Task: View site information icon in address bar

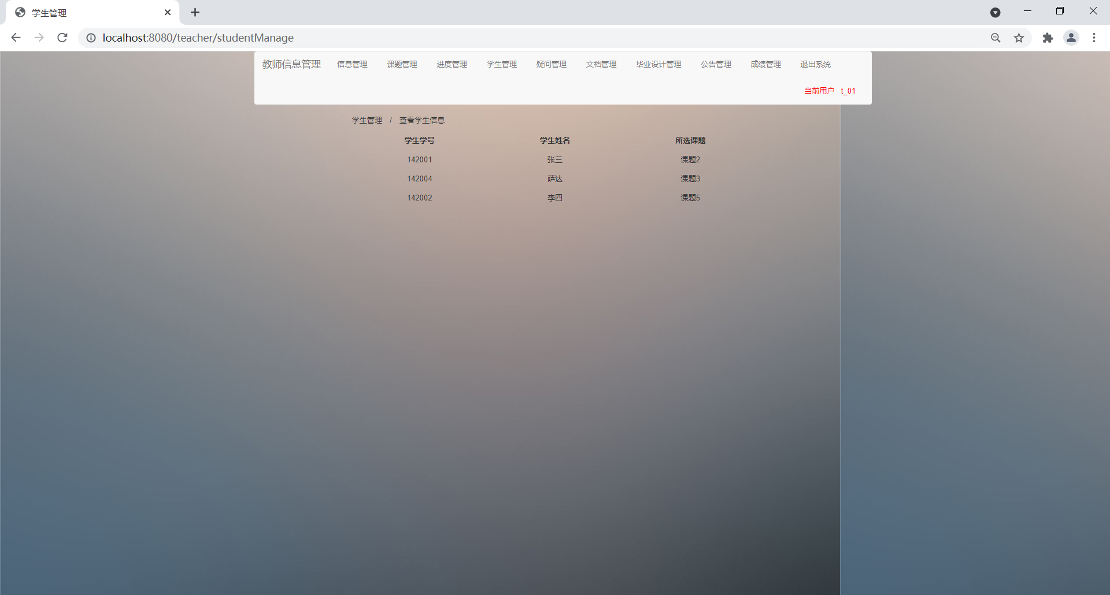Action: point(91,38)
